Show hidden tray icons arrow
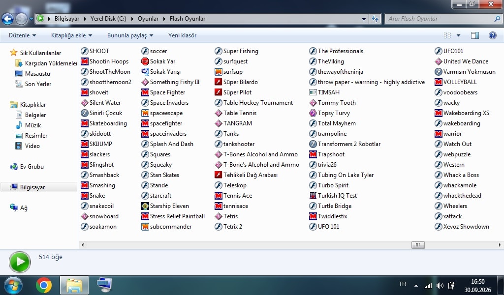The image size is (504, 295). pyautogui.click(x=416, y=285)
